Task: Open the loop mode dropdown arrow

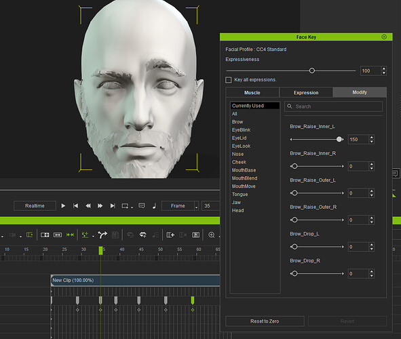Action: [132, 207]
